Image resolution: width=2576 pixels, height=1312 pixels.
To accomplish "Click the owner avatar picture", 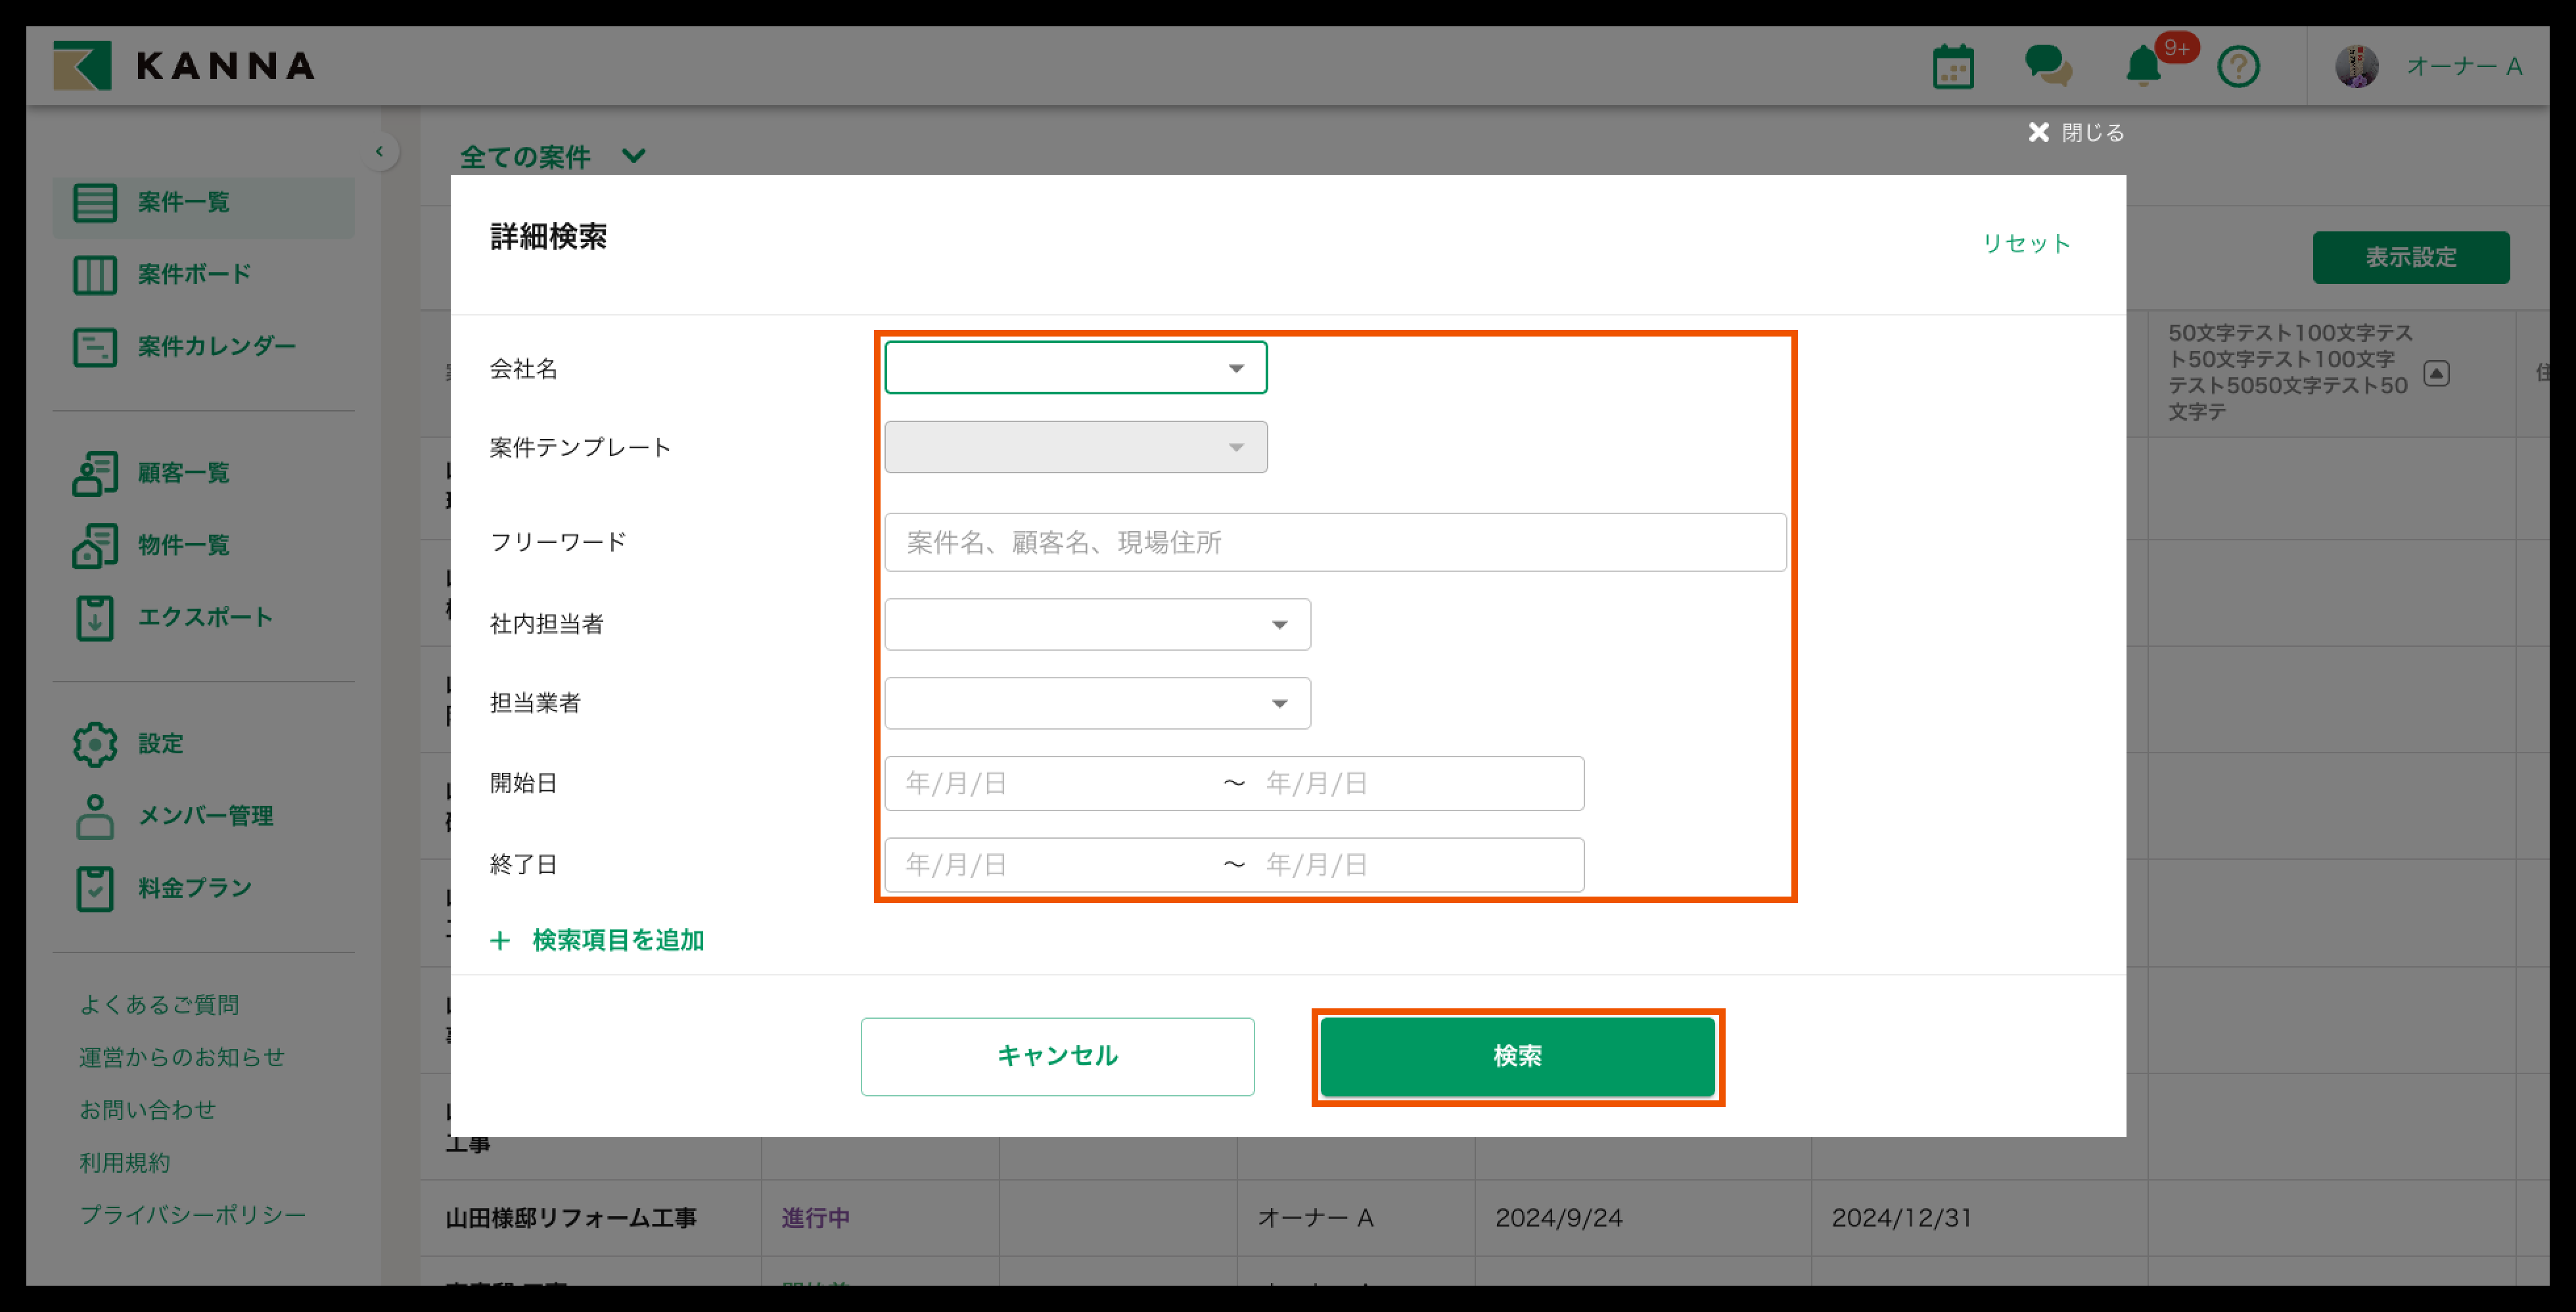I will 2356,67.
